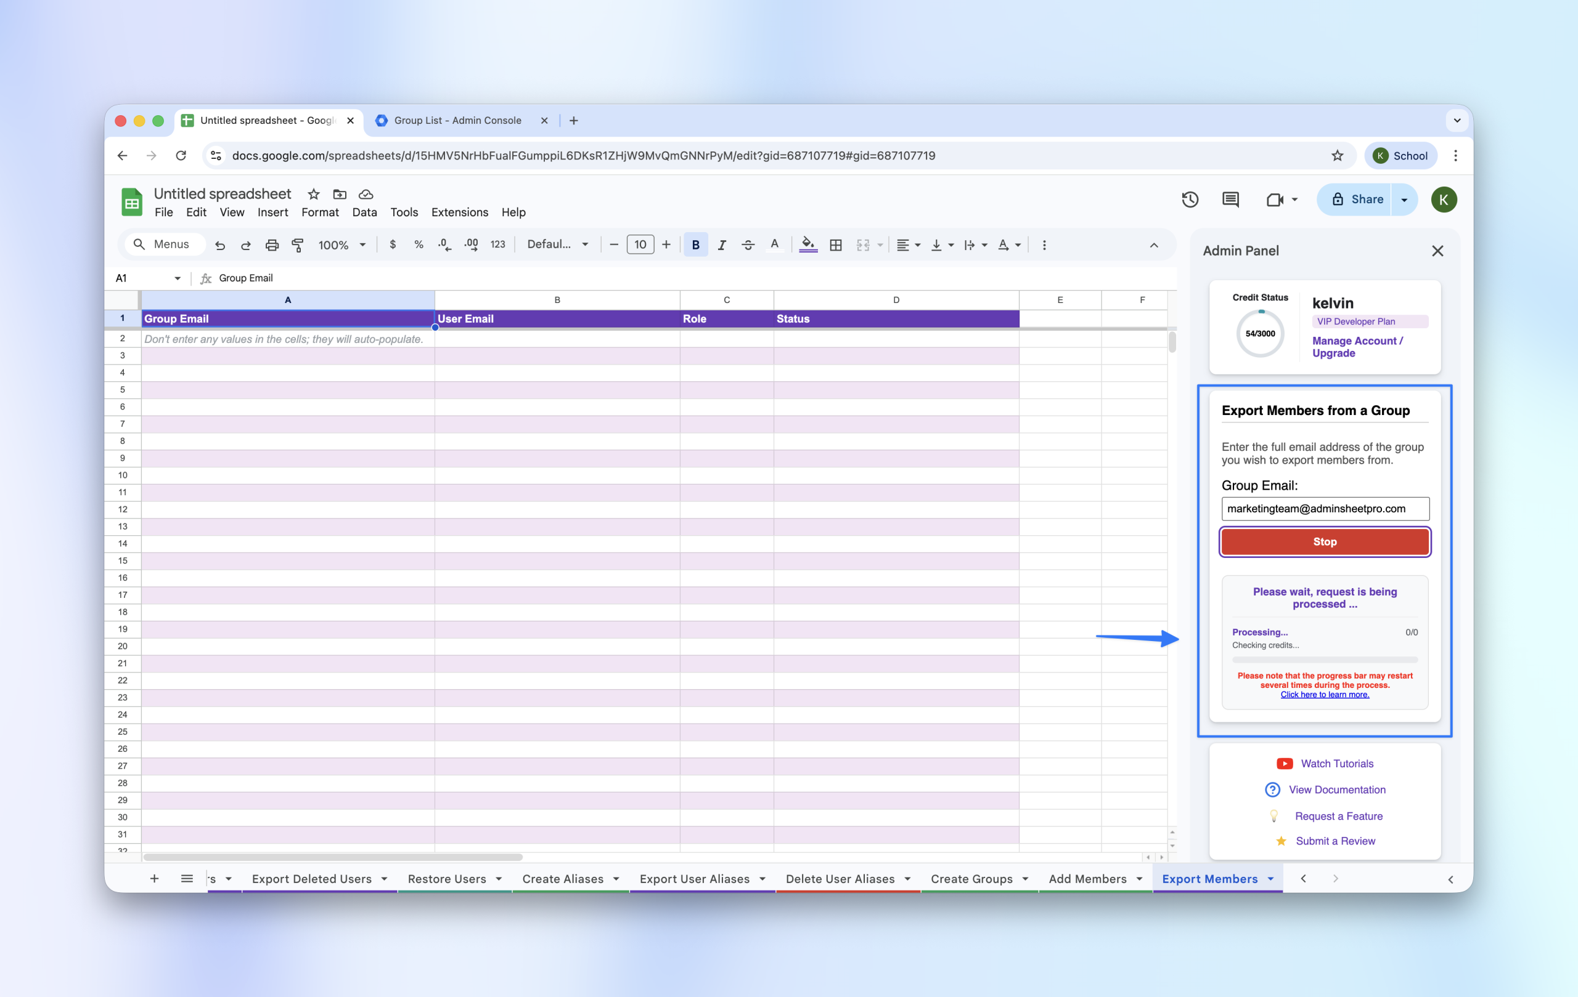The width and height of the screenshot is (1578, 997).
Task: Click the strikethrough icon
Action: 748,245
